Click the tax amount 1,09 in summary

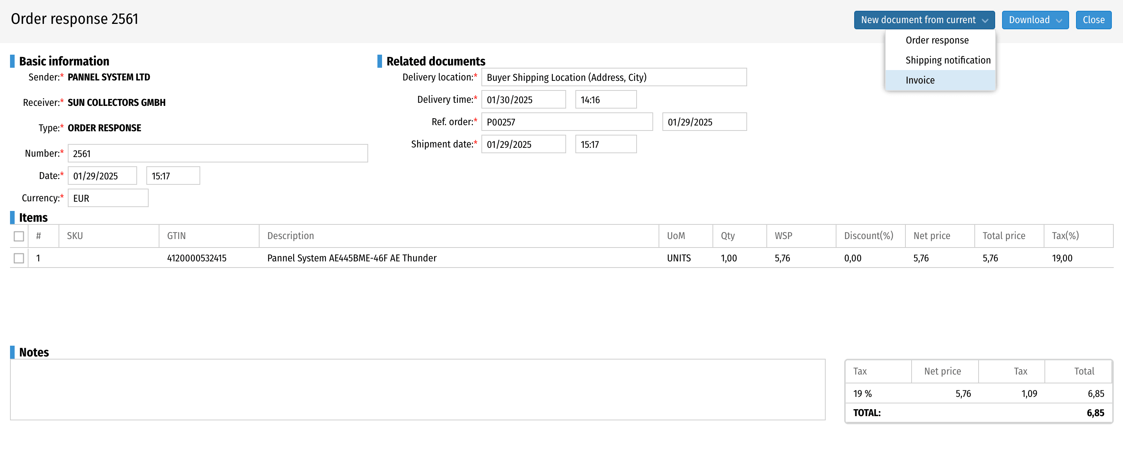tap(1029, 393)
